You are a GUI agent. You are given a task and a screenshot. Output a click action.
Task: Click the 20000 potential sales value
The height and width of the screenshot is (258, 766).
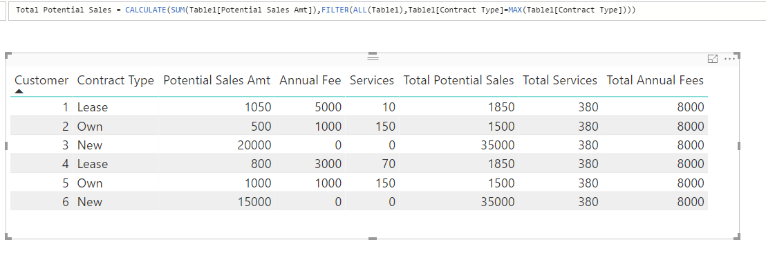[254, 145]
